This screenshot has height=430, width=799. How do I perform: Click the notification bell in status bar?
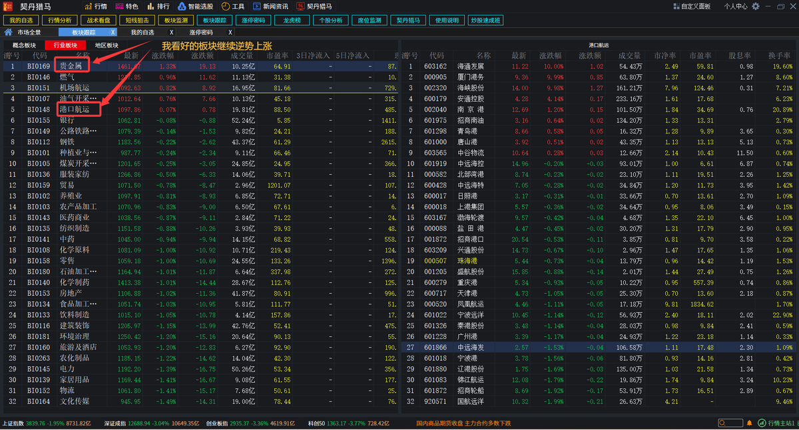[x=750, y=423]
